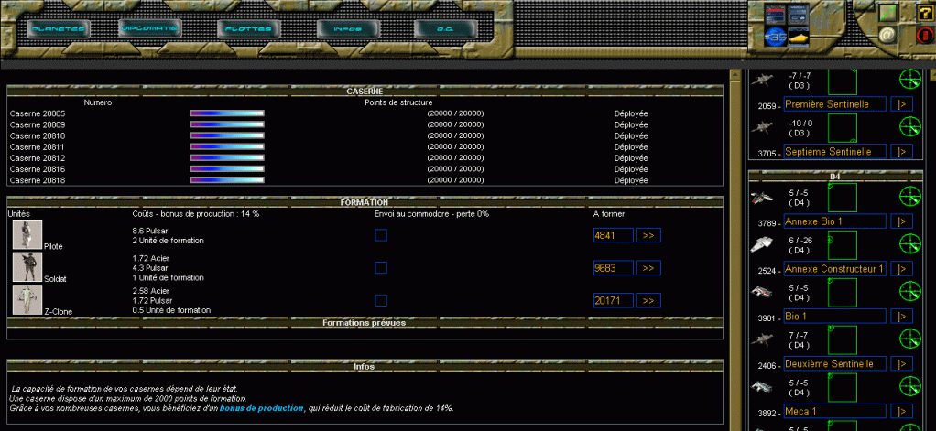Expand the Septieme Sentinelle fleet arrow

click(901, 151)
